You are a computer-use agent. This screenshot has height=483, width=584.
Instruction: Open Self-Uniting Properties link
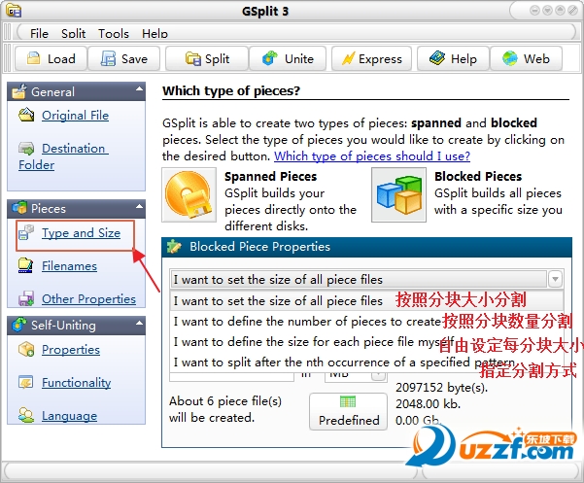tap(71, 349)
